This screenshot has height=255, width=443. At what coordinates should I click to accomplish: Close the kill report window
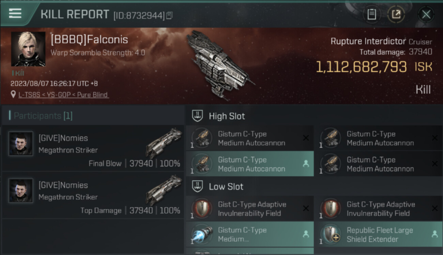(x=426, y=14)
